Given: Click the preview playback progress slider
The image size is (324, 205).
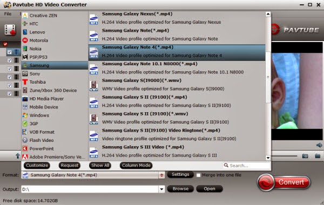Looking at the screenshot, I should point(284,156).
